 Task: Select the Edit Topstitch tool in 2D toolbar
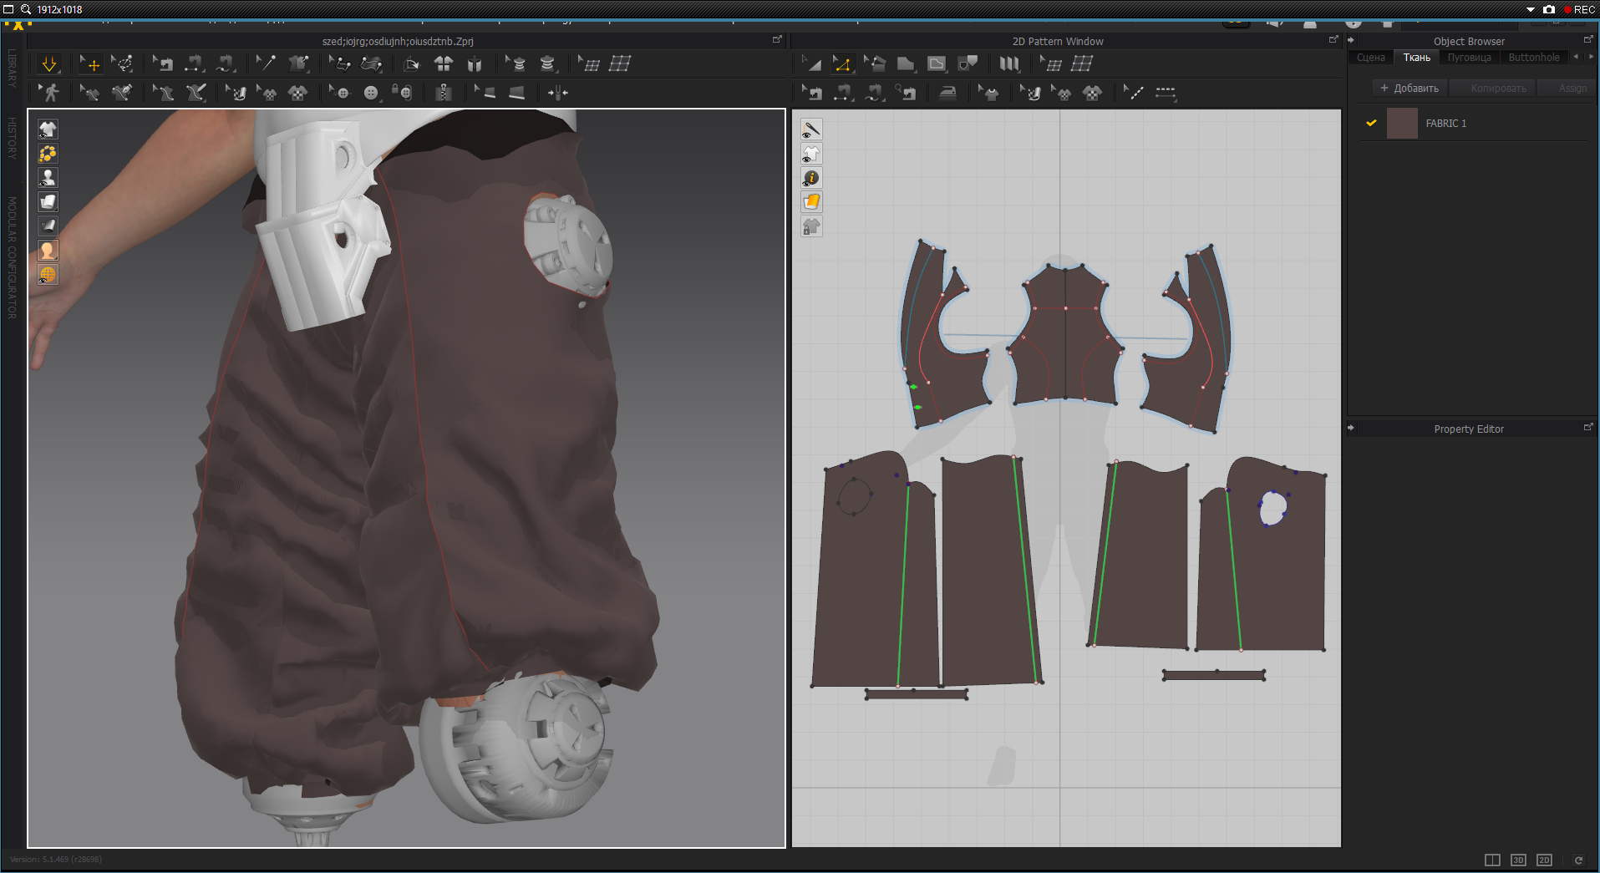1134,93
